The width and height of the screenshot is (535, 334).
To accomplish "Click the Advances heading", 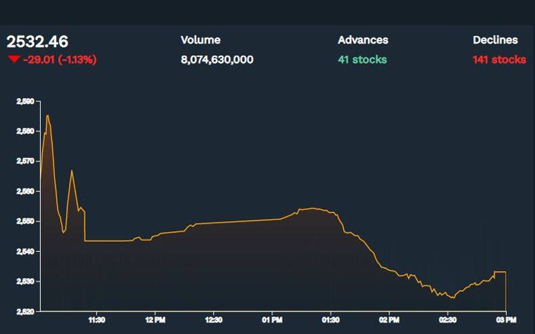I will pyautogui.click(x=362, y=40).
